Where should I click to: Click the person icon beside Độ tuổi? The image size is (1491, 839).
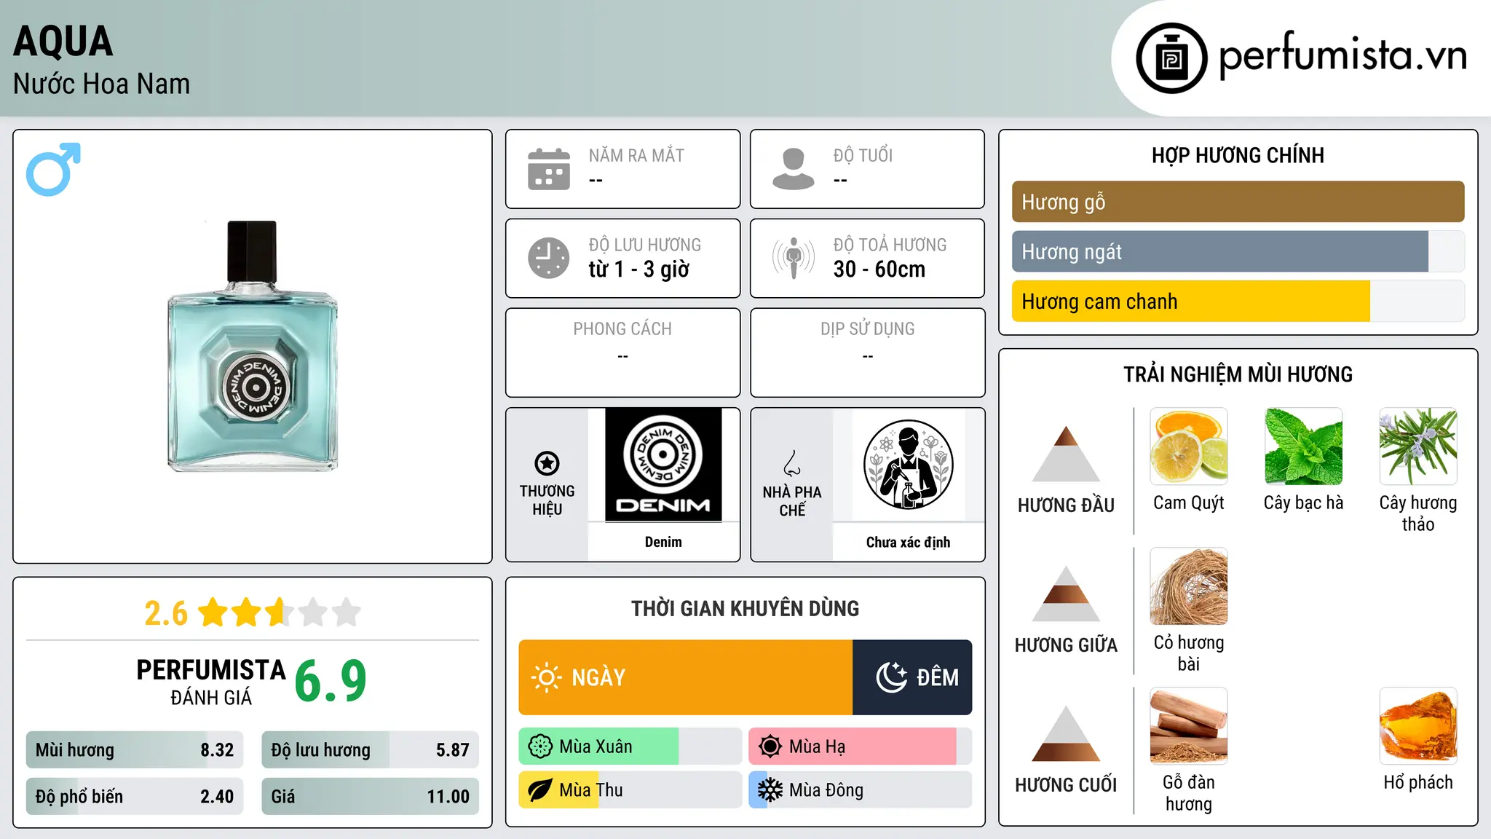coord(794,169)
